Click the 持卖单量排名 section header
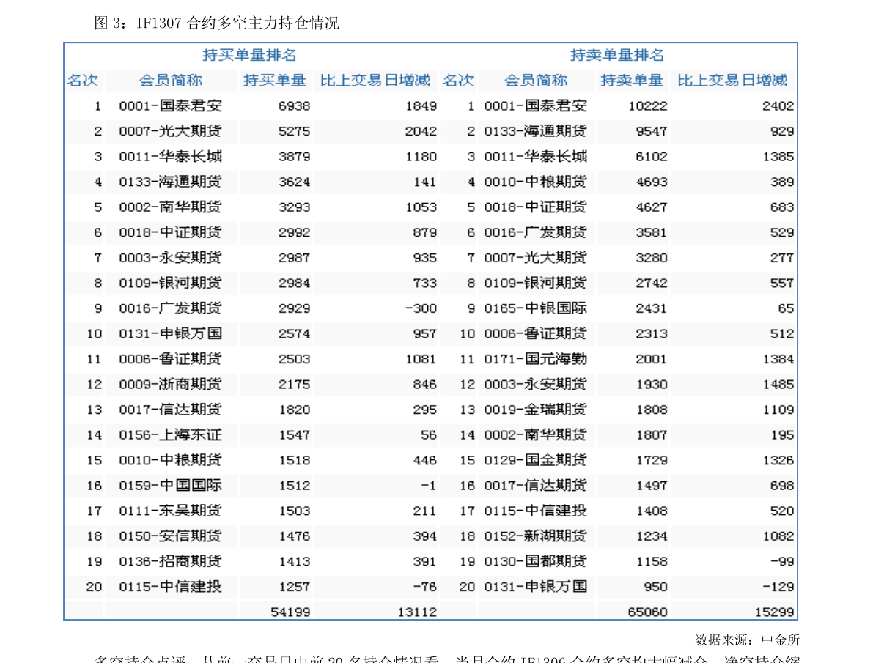The image size is (873, 663). coord(617,55)
